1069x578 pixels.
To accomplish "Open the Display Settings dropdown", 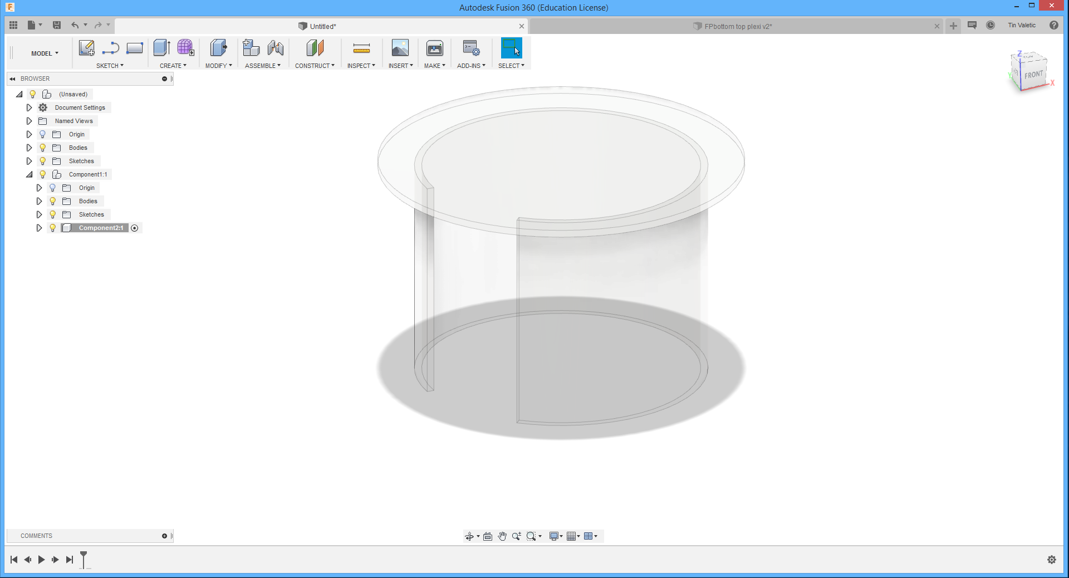I will point(556,536).
